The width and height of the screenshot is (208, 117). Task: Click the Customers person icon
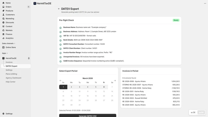(x=3, y=15)
